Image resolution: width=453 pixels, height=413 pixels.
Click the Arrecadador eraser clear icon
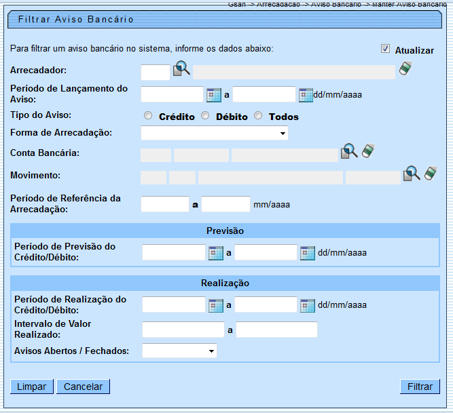(405, 68)
